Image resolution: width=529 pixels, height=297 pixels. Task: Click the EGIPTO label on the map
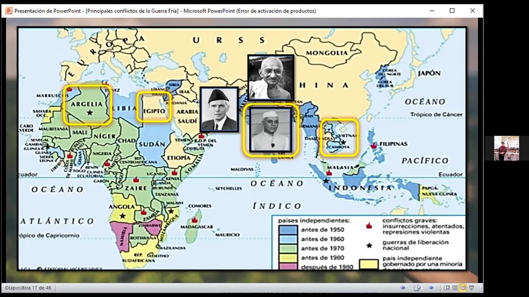click(154, 111)
